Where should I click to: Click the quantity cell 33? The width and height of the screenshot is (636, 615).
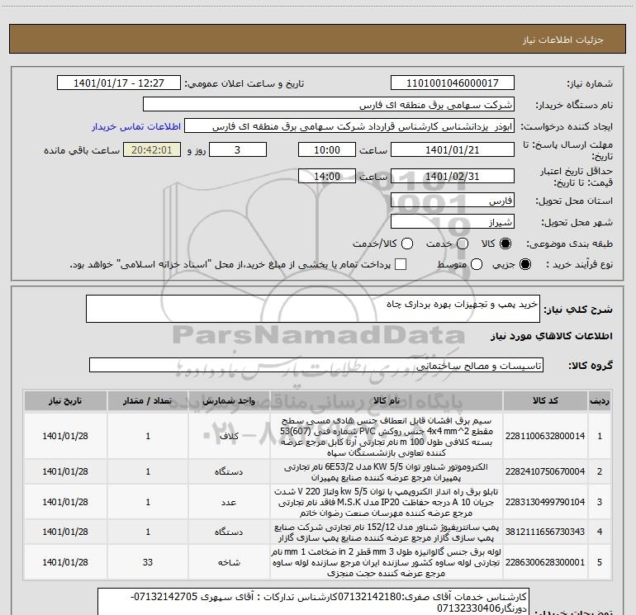[x=148, y=562]
